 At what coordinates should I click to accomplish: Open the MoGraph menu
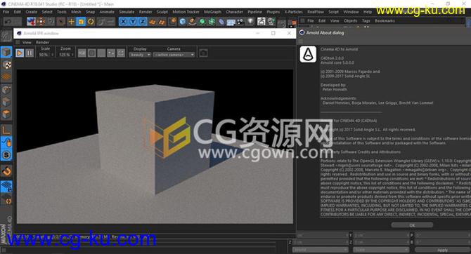tap(213, 12)
